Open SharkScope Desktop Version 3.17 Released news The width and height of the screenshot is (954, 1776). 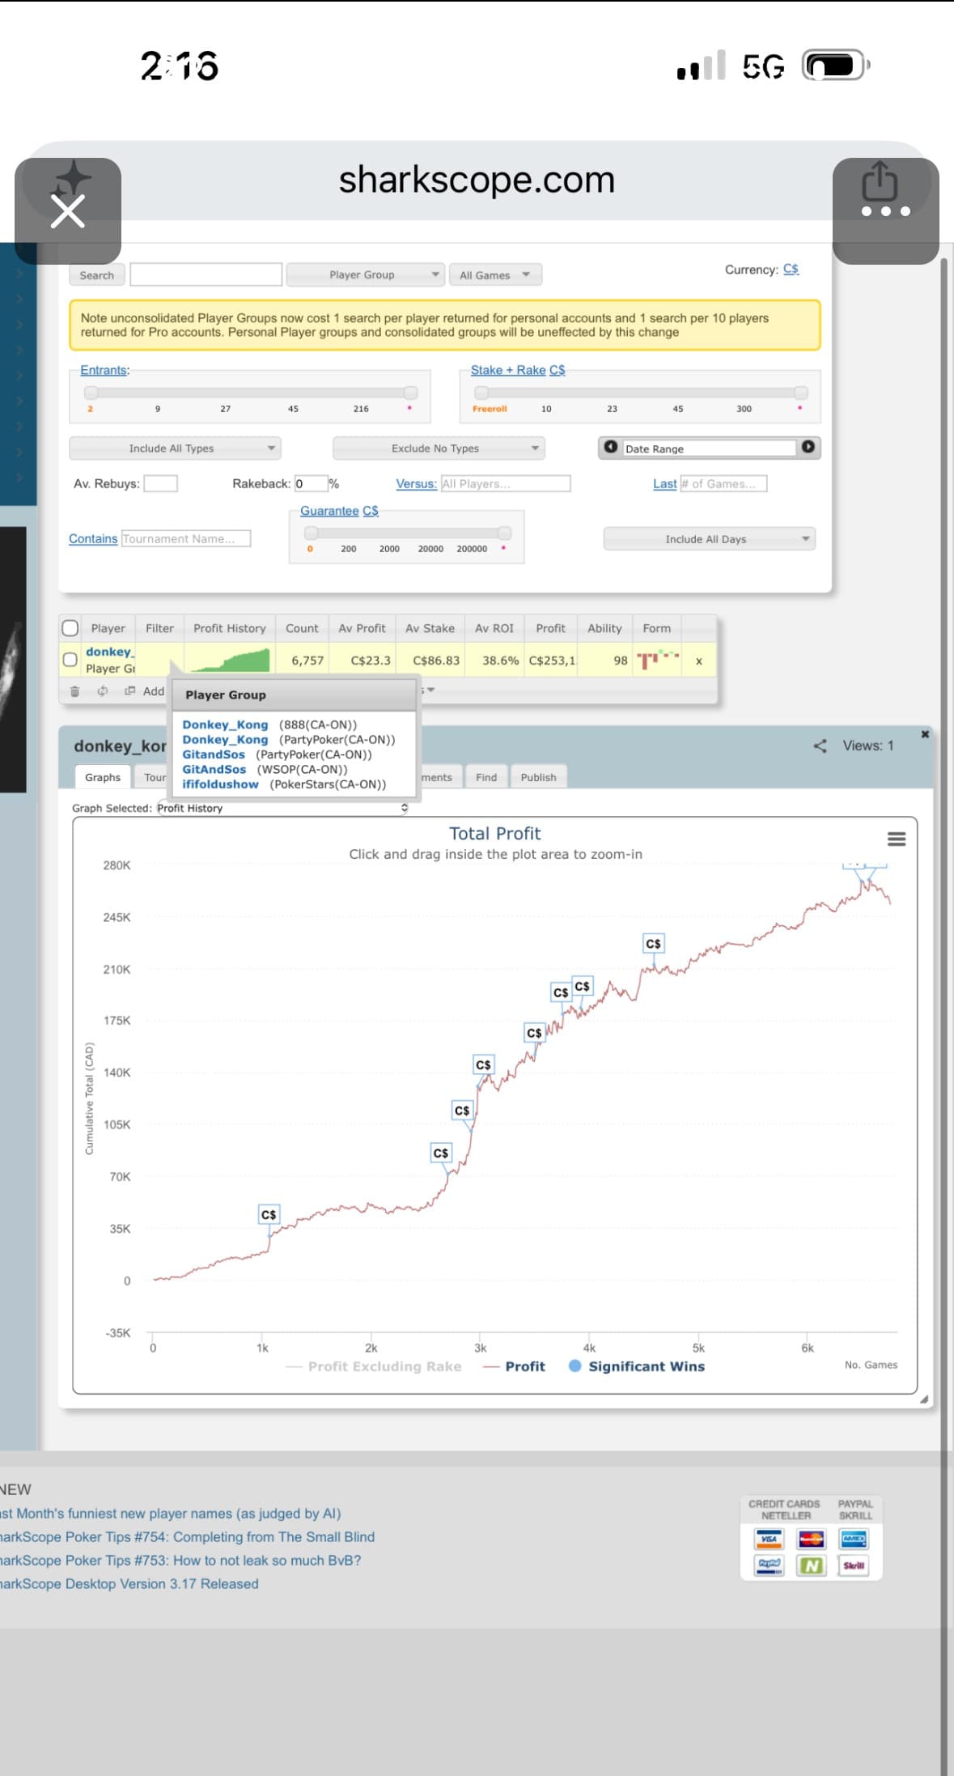[129, 1584]
